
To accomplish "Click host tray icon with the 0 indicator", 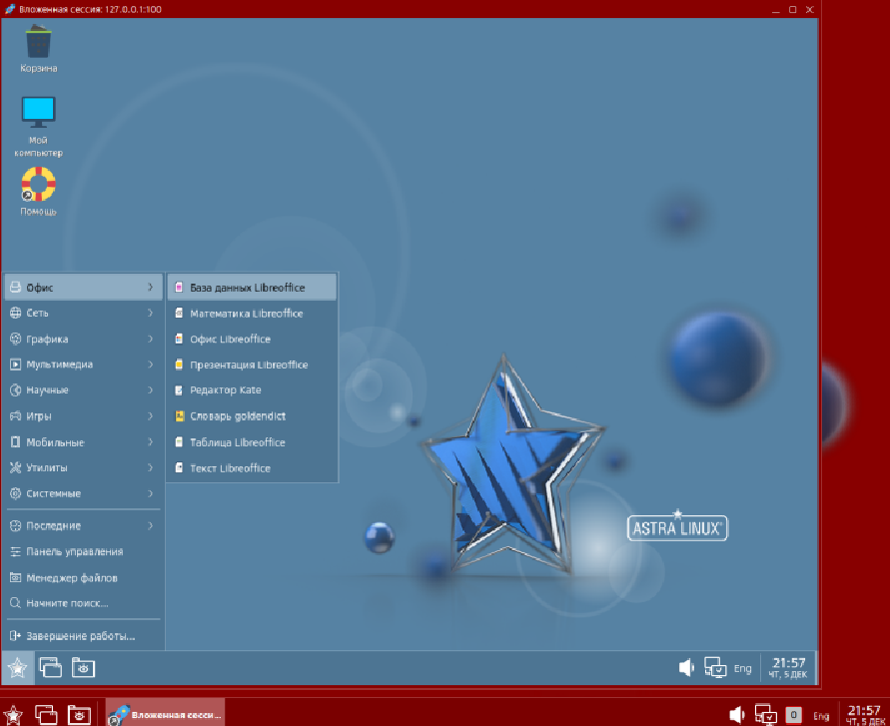I will pyautogui.click(x=793, y=715).
